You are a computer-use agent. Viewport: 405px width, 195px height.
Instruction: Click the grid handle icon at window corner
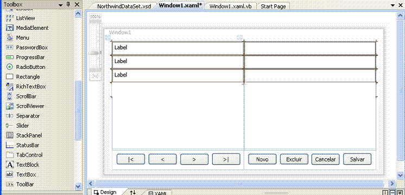point(108,37)
